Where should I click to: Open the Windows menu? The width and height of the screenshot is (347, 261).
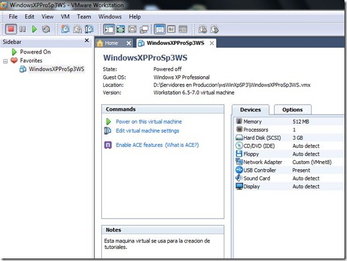(110, 17)
